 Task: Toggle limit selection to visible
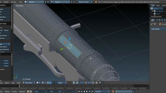77,83
